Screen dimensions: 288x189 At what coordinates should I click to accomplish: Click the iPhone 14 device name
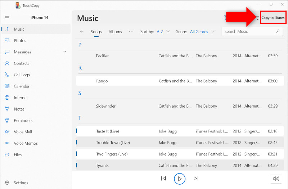point(39,18)
